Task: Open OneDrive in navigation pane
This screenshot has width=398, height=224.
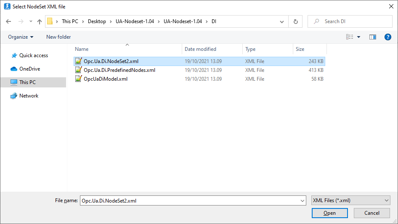Action: [x=29, y=69]
